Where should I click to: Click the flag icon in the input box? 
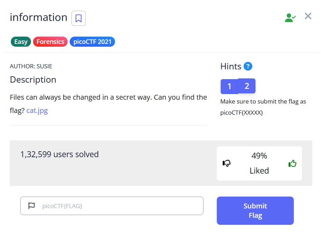pyautogui.click(x=31, y=206)
